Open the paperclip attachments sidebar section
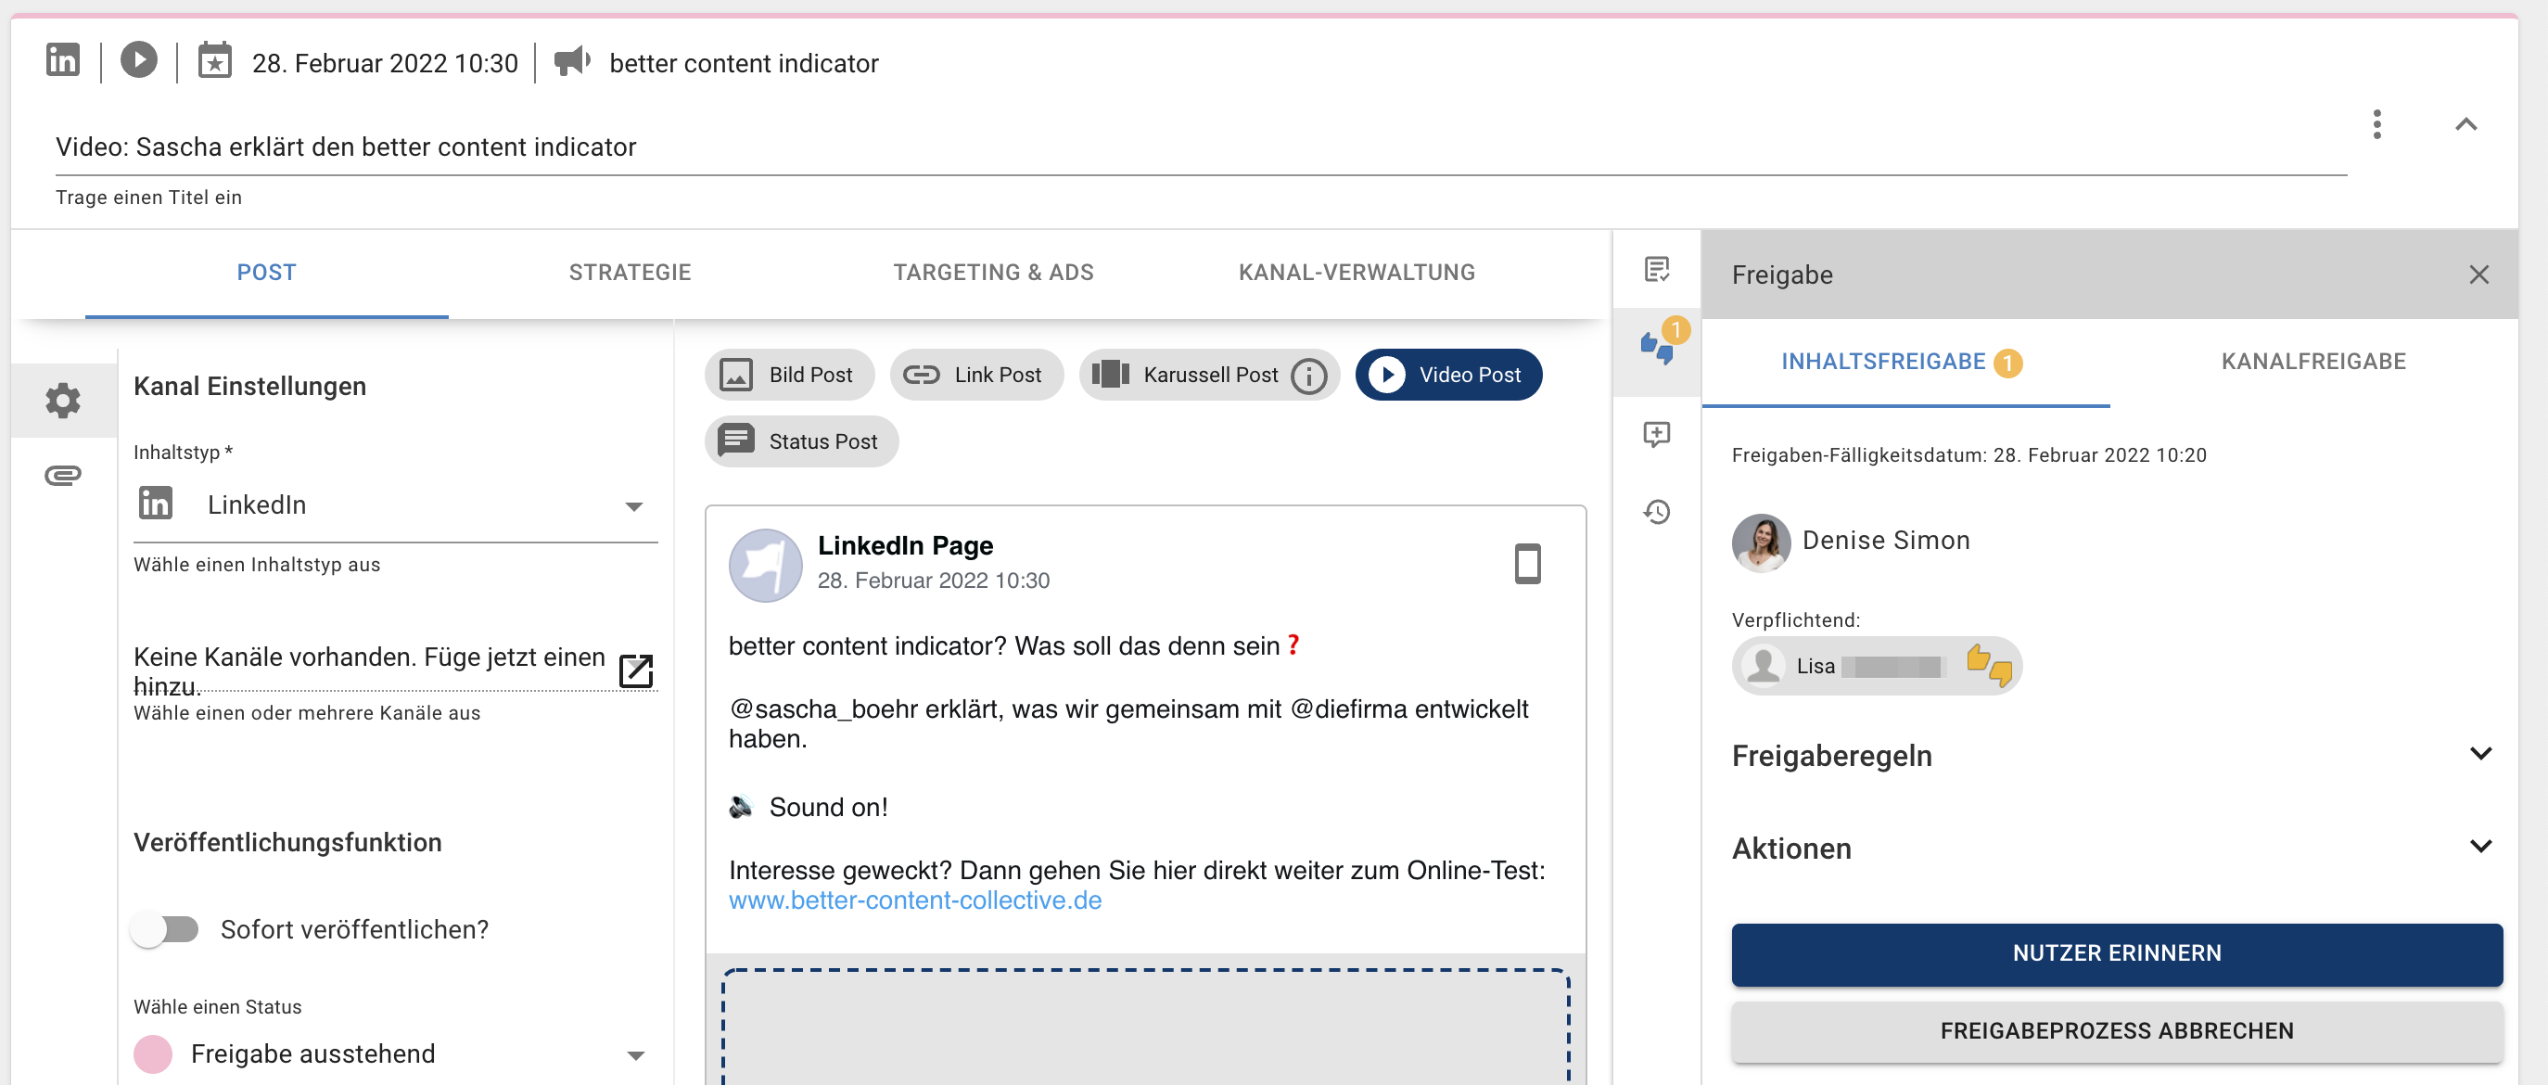The width and height of the screenshot is (2548, 1085). (63, 476)
